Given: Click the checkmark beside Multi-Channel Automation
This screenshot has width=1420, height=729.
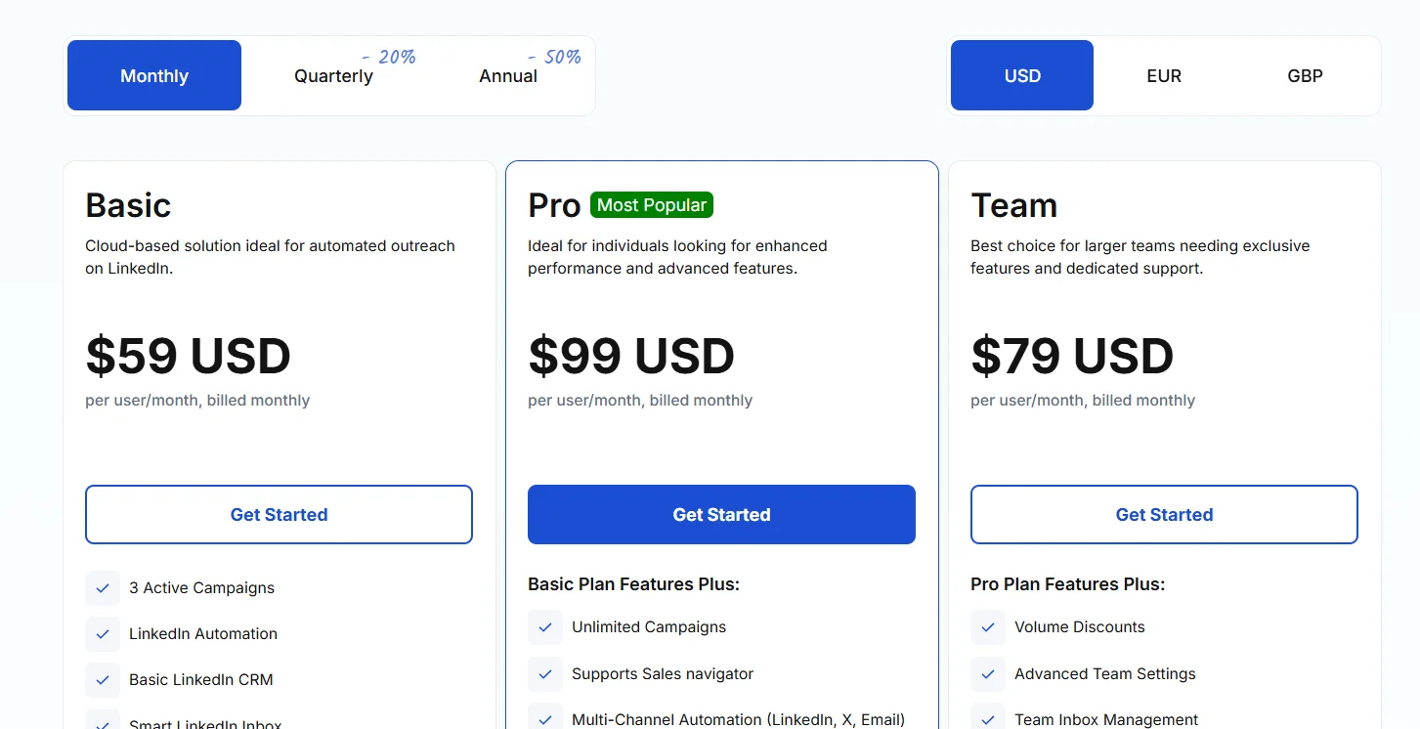Looking at the screenshot, I should (x=545, y=719).
